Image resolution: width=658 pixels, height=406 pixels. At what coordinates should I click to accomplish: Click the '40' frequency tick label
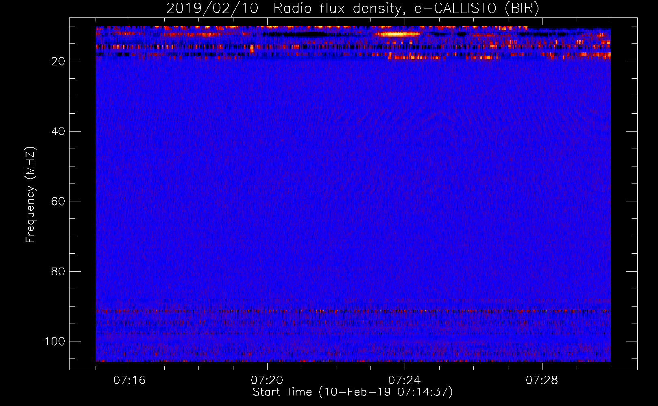58,132
